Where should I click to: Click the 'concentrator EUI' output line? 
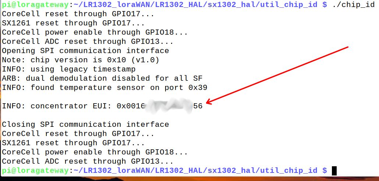coord(102,106)
